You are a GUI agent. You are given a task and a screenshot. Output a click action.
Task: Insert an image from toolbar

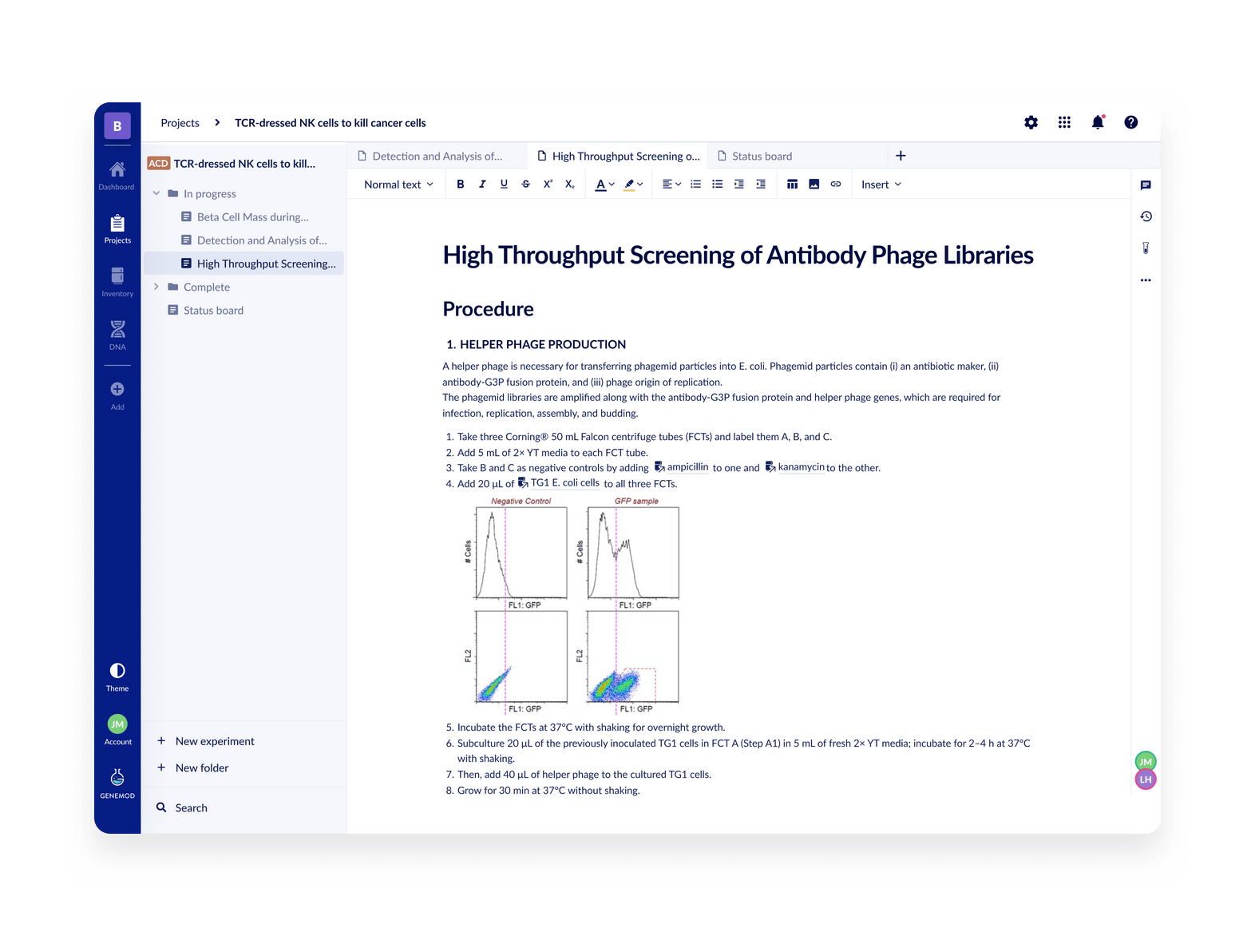814,184
